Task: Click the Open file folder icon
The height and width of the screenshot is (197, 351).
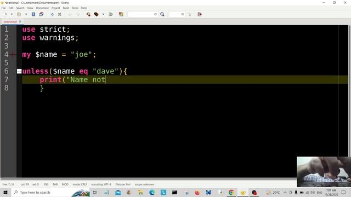Action: (x=19, y=14)
